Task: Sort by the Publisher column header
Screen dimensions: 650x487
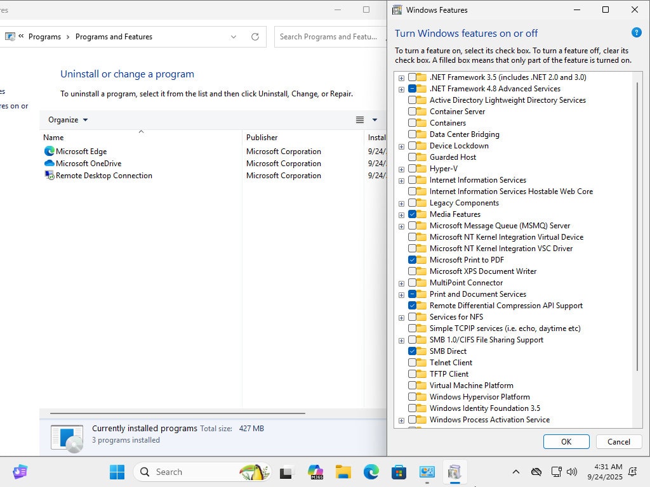Action: [262, 138]
